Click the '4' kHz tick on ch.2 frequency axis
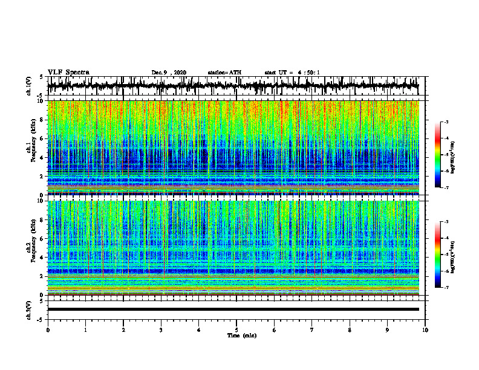The height and width of the screenshot is (370, 479). pos(42,258)
